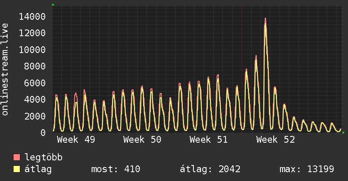Viewport: 348px width, 181px height.
Task: Click the 'most: 410' value
Action: 116,169
